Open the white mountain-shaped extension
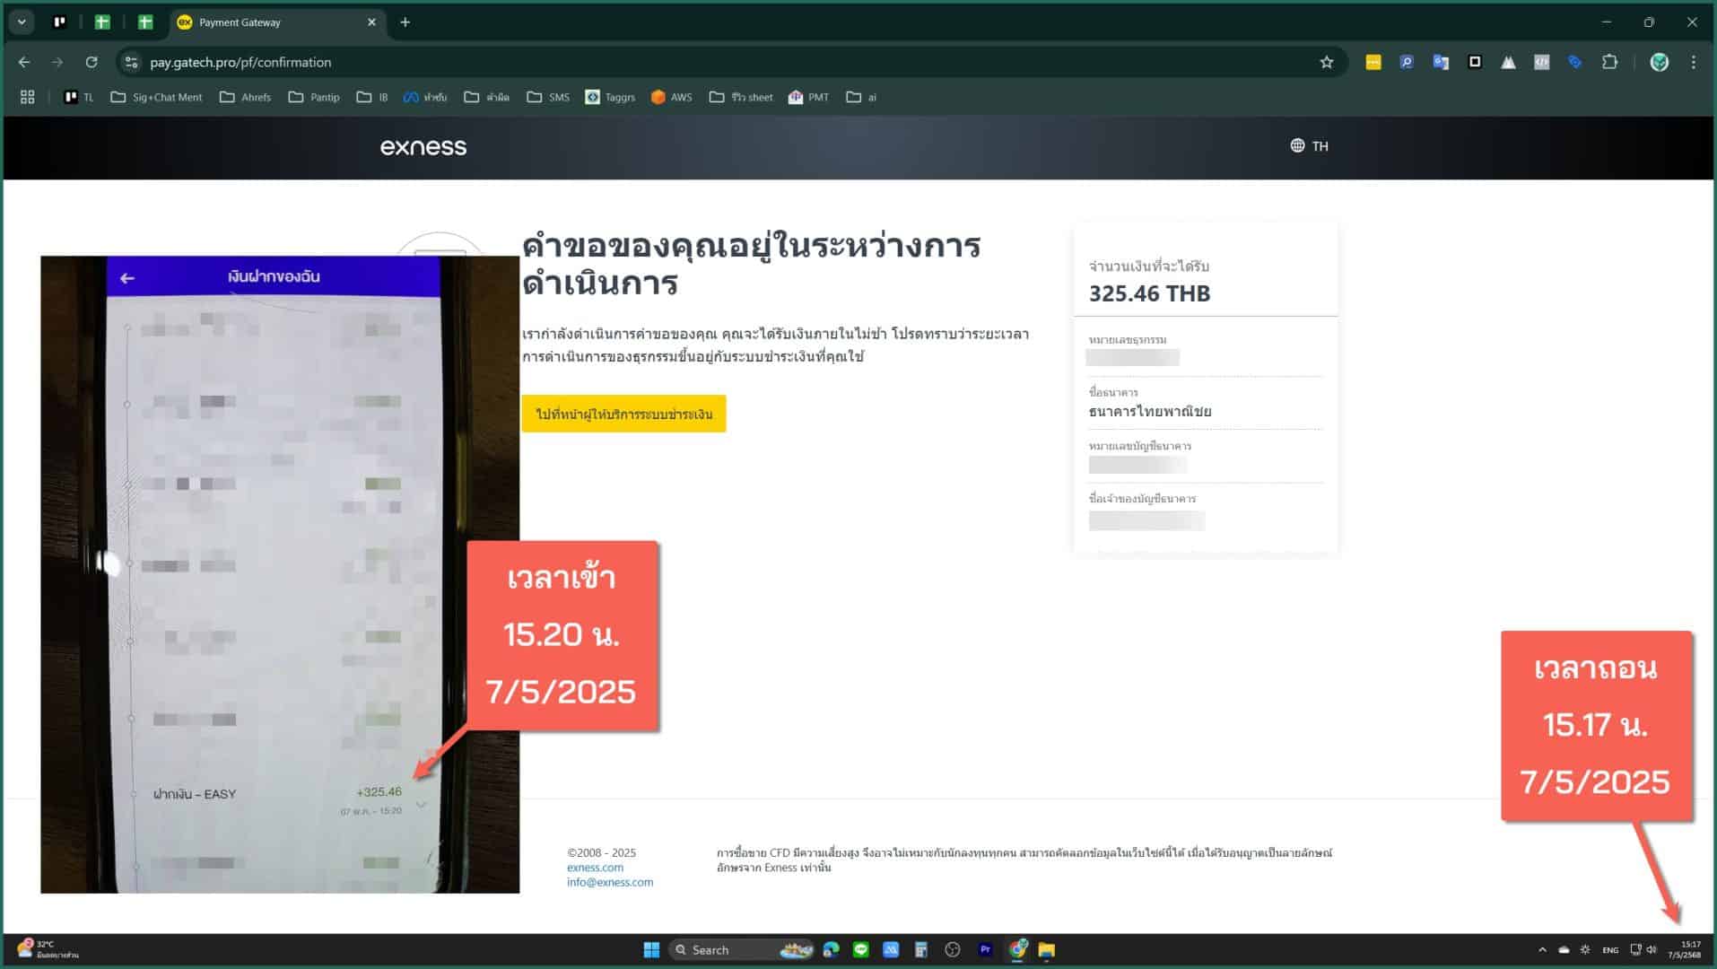1717x969 pixels. point(1508,62)
